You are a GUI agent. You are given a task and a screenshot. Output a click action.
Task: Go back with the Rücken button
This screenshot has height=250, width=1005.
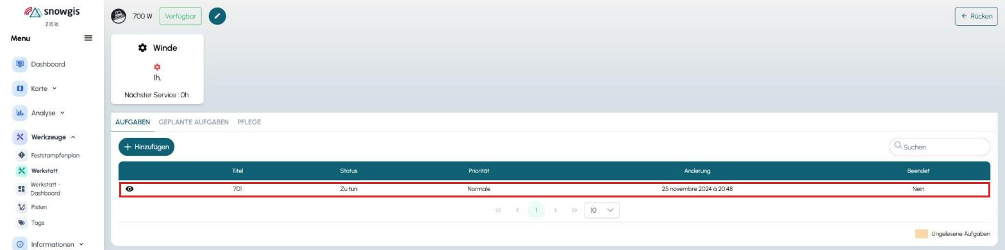[976, 16]
